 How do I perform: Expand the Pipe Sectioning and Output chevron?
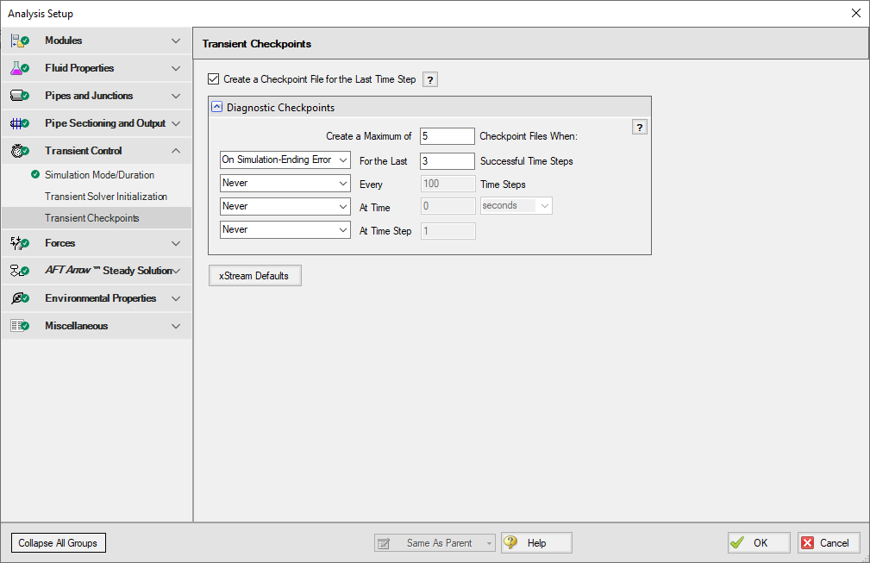(176, 123)
